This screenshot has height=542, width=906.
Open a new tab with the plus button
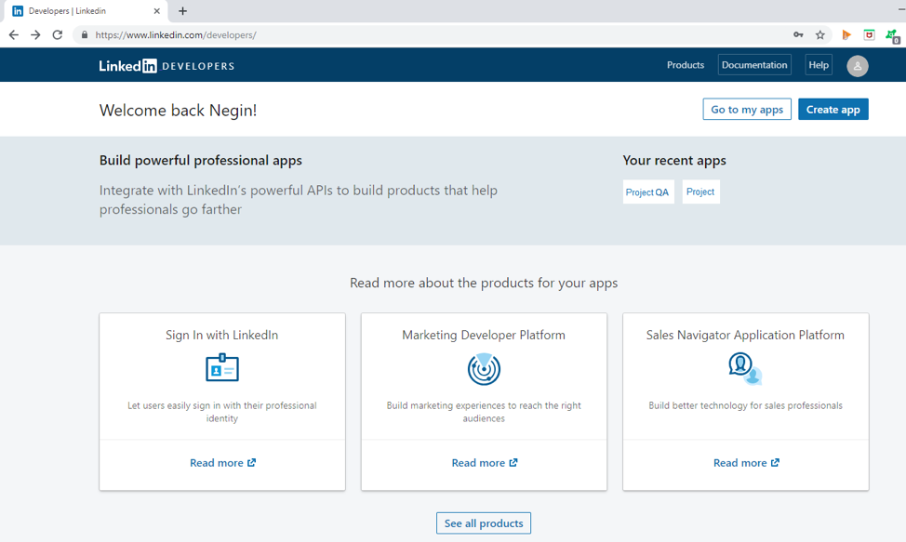(x=182, y=11)
